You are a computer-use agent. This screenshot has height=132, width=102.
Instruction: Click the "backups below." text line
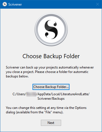pyautogui.click(x=17, y=76)
